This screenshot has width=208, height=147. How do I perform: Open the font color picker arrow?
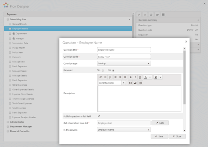pos(150,77)
